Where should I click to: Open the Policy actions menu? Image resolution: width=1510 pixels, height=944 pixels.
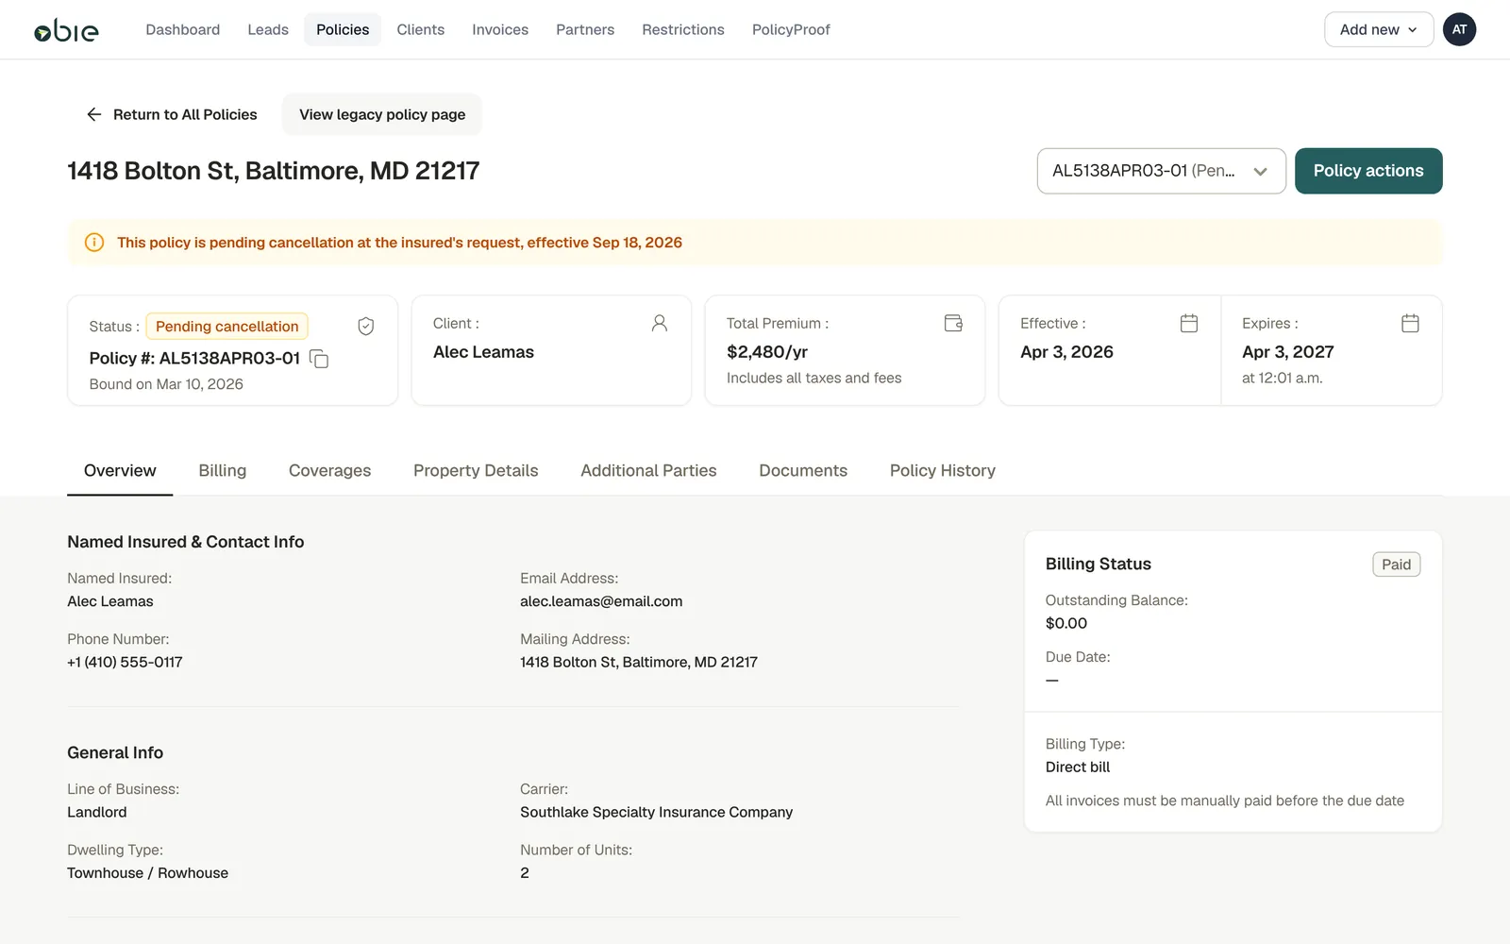tap(1368, 171)
